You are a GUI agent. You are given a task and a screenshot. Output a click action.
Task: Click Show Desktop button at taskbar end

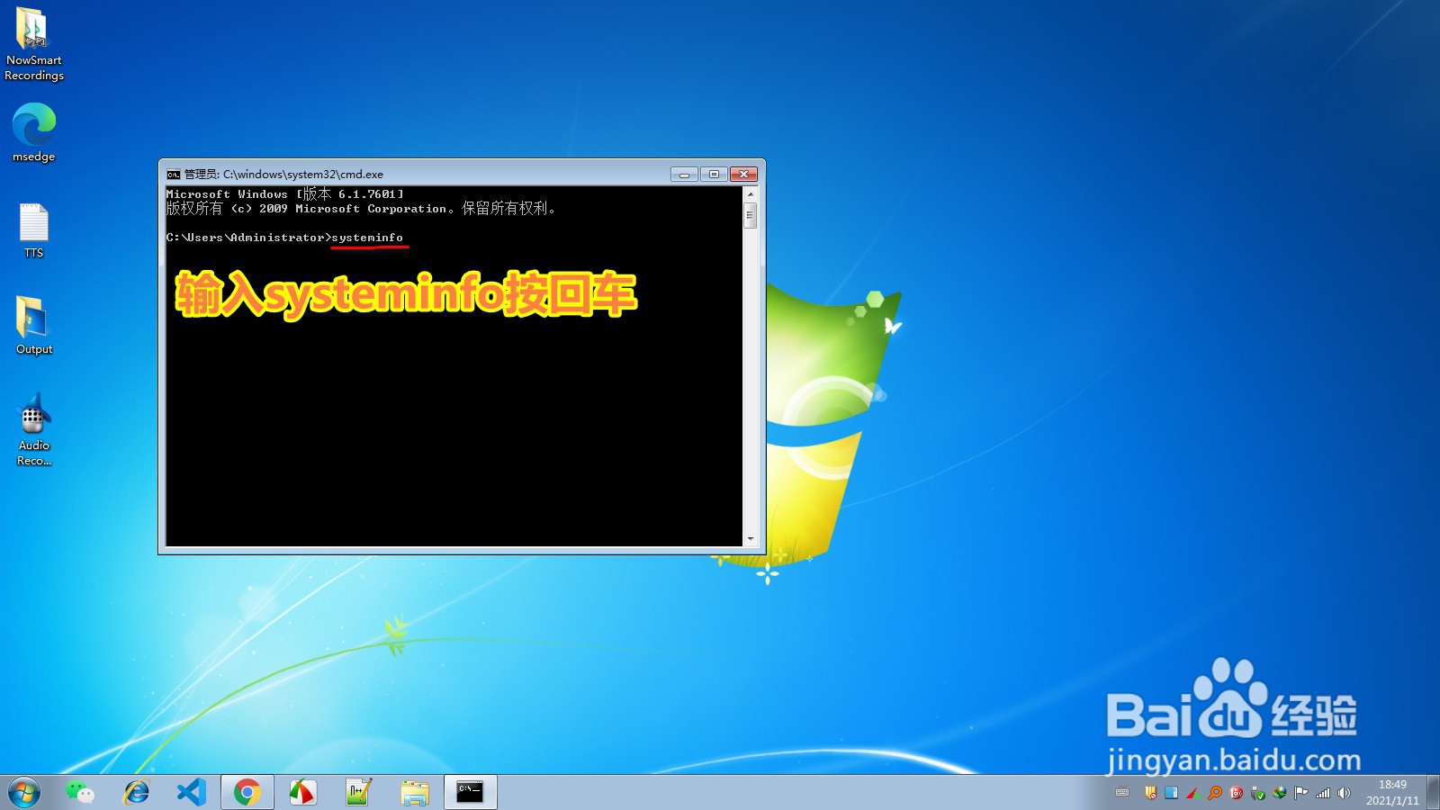1433,792
